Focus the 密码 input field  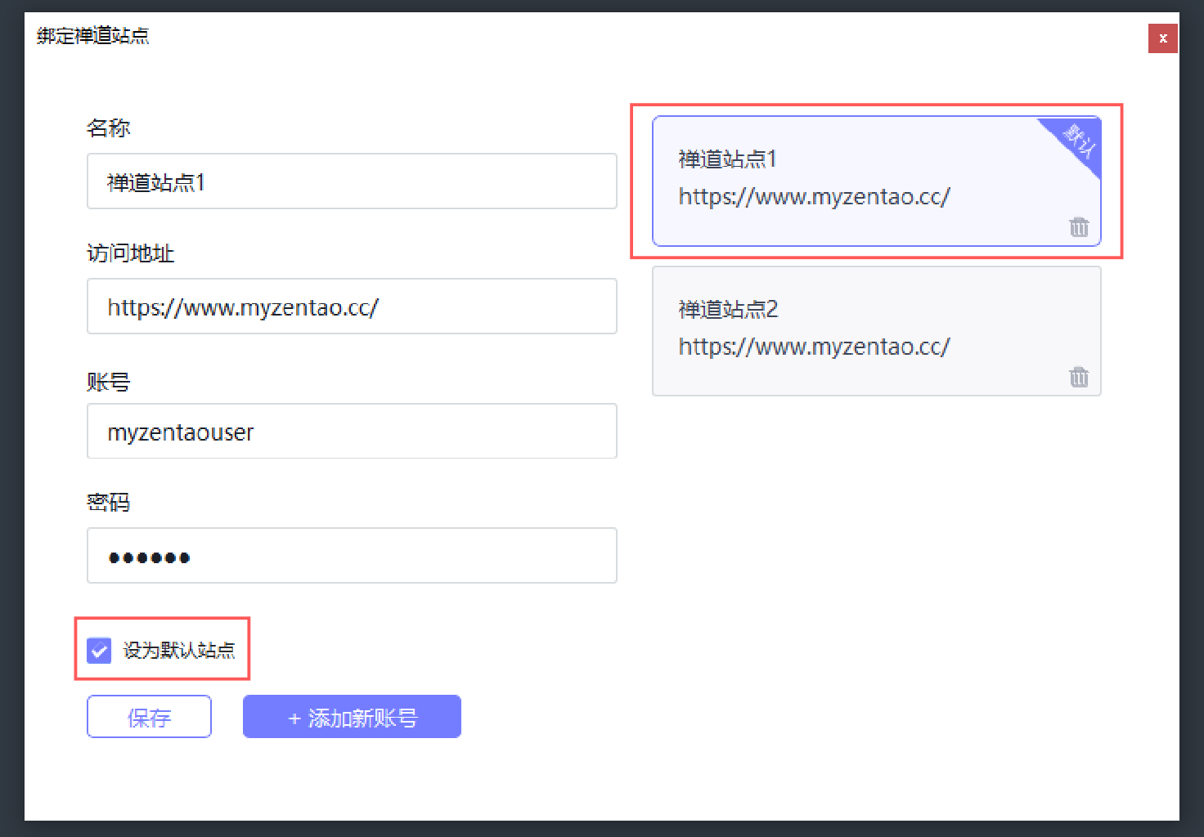(x=352, y=556)
